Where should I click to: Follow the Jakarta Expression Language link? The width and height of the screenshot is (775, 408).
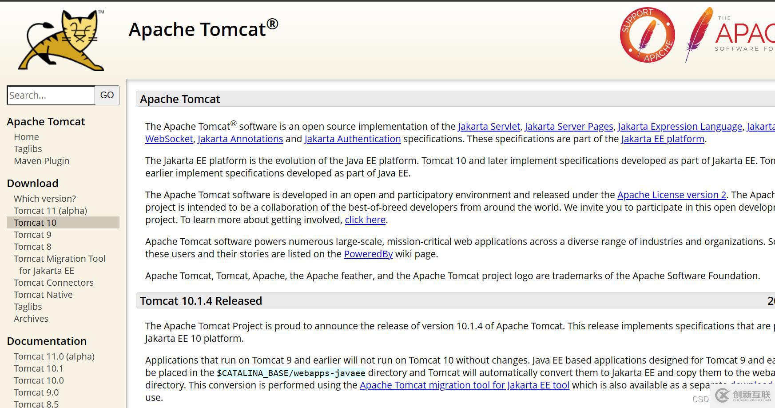680,127
